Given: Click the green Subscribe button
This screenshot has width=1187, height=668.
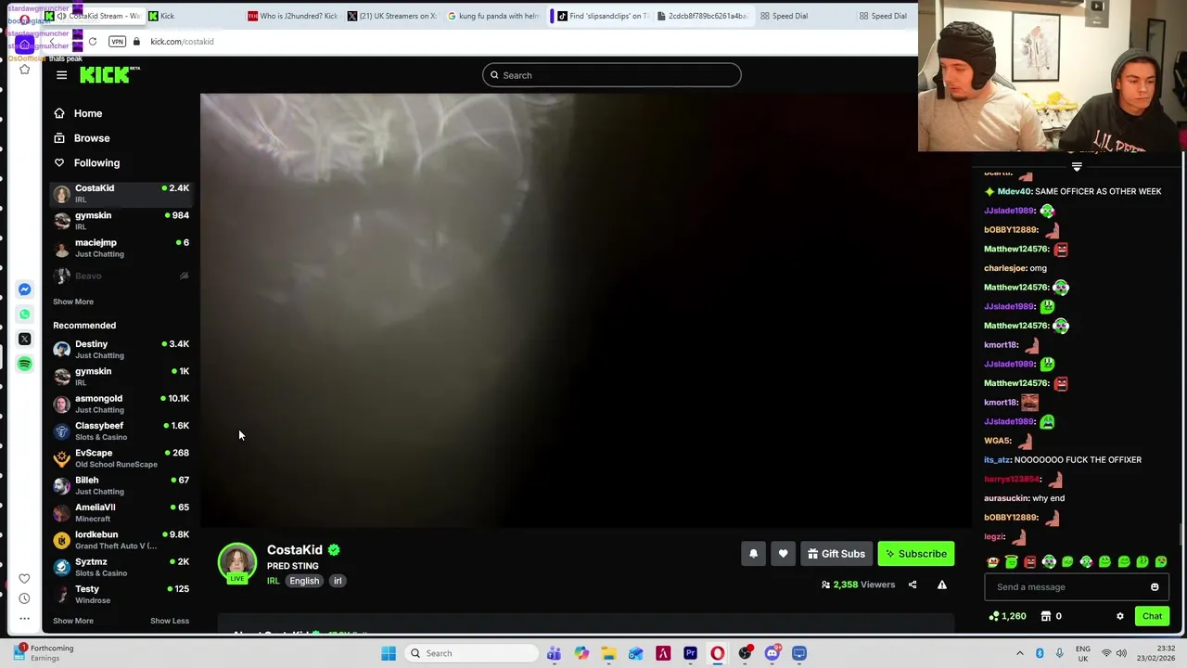Looking at the screenshot, I should pos(916,554).
